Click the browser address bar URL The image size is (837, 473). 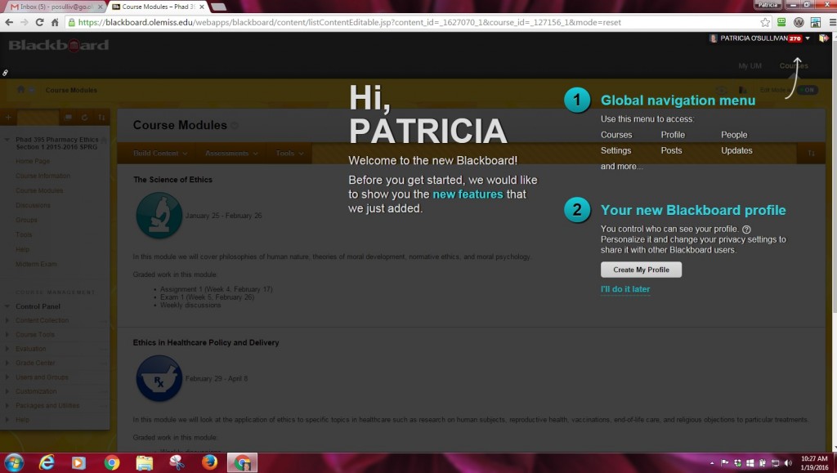pos(350,22)
